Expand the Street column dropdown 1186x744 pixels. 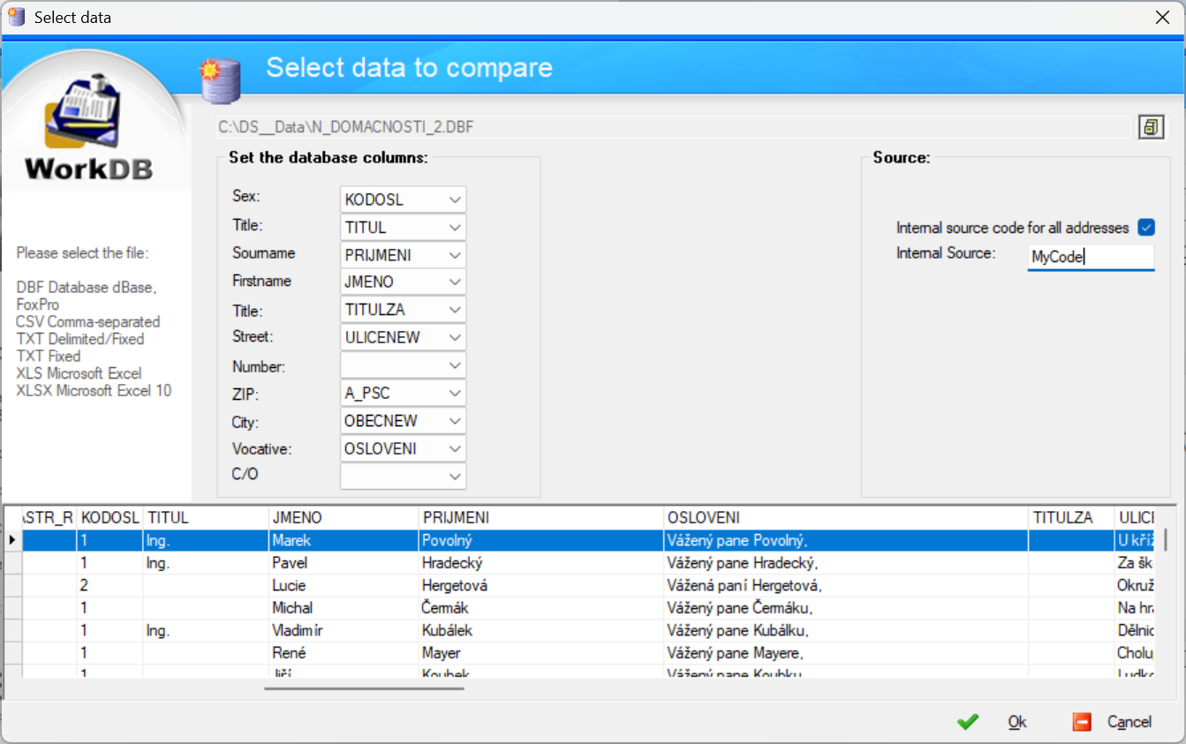tap(455, 337)
